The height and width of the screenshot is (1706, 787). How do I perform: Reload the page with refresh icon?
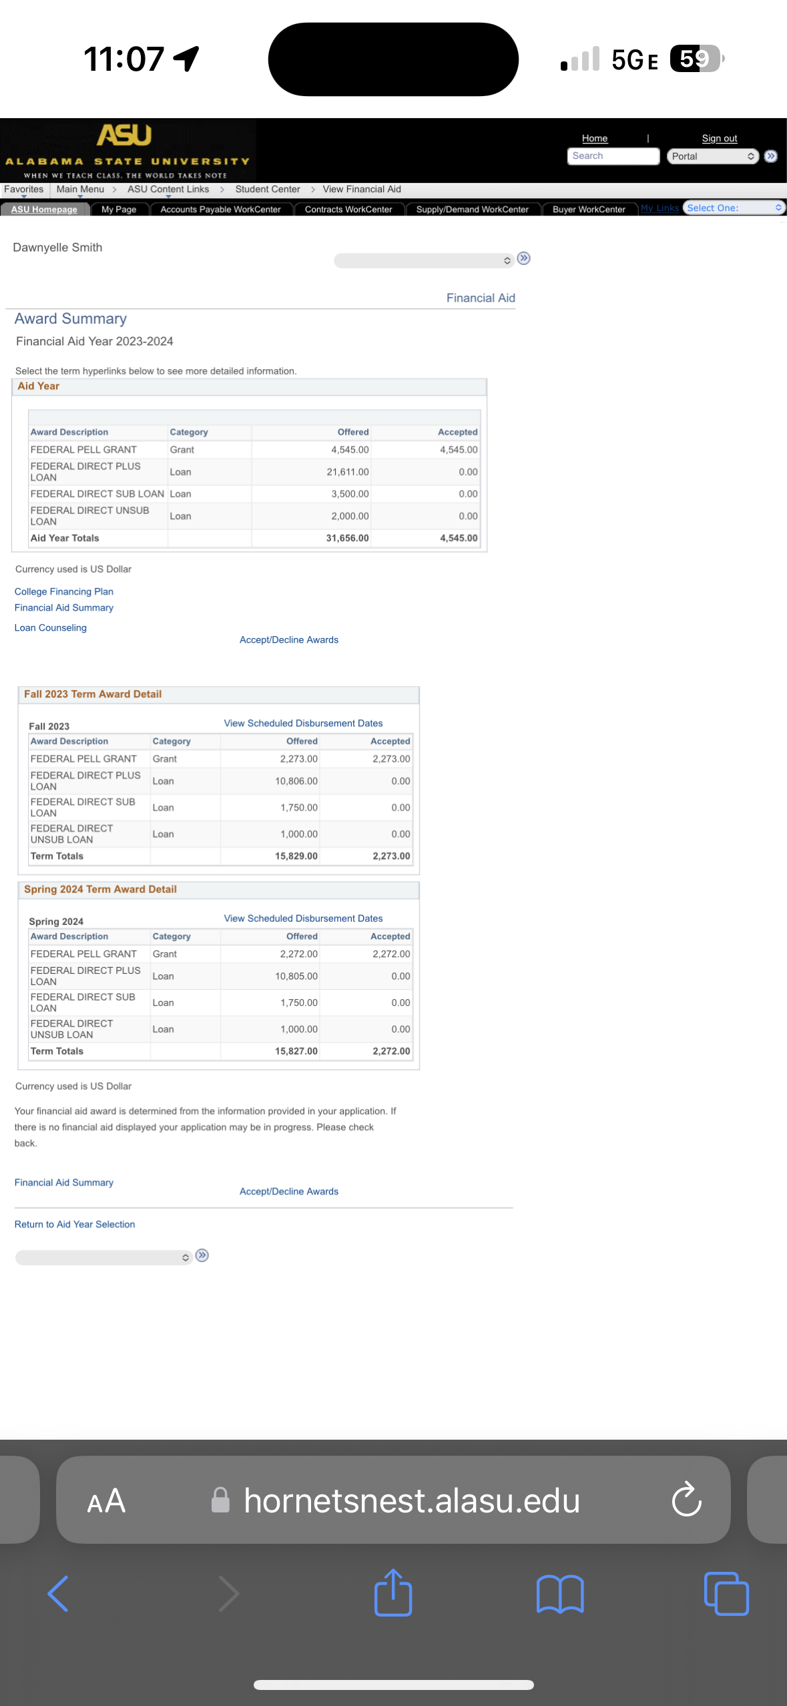[x=686, y=1500]
